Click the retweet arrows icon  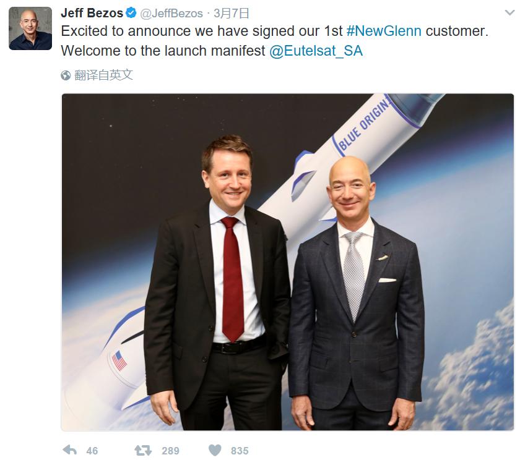[143, 450]
